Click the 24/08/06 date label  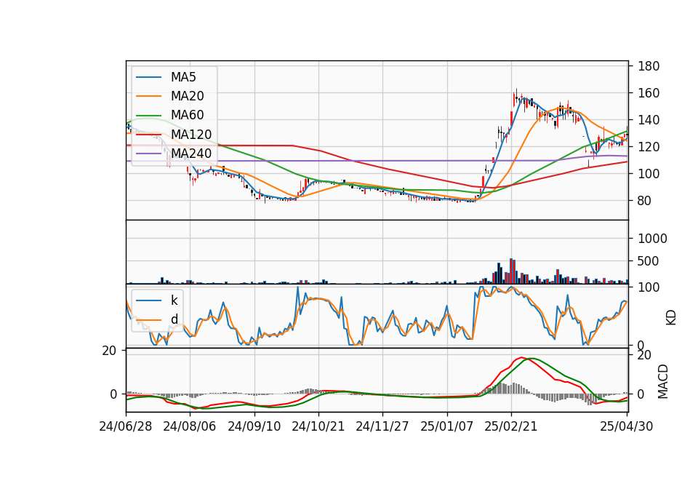(190, 426)
